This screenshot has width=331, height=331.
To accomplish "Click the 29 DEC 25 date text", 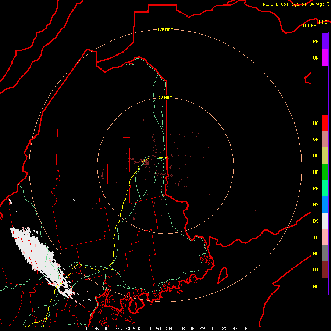I will coord(213,328).
